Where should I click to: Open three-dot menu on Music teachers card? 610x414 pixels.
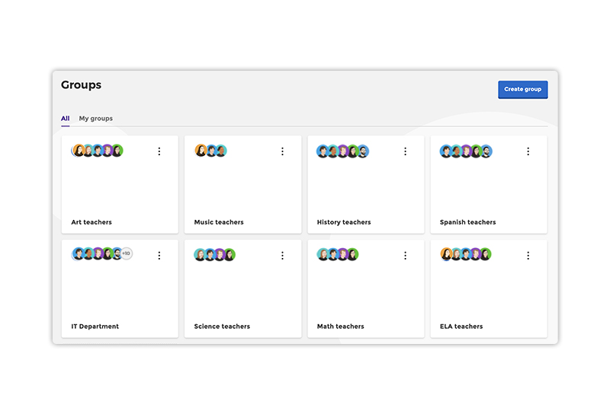282,151
